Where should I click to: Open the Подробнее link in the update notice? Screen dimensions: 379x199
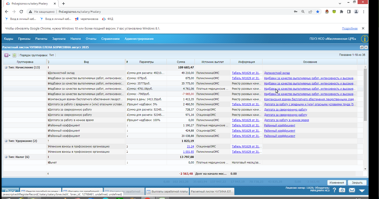(350, 28)
